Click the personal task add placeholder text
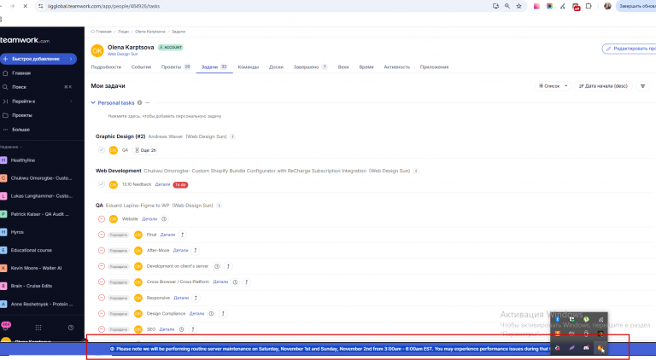The height and width of the screenshot is (360, 656). click(164, 116)
